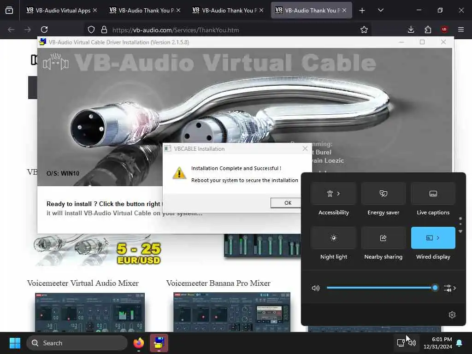Open sound output device selector
The image size is (472, 354).
click(449, 288)
